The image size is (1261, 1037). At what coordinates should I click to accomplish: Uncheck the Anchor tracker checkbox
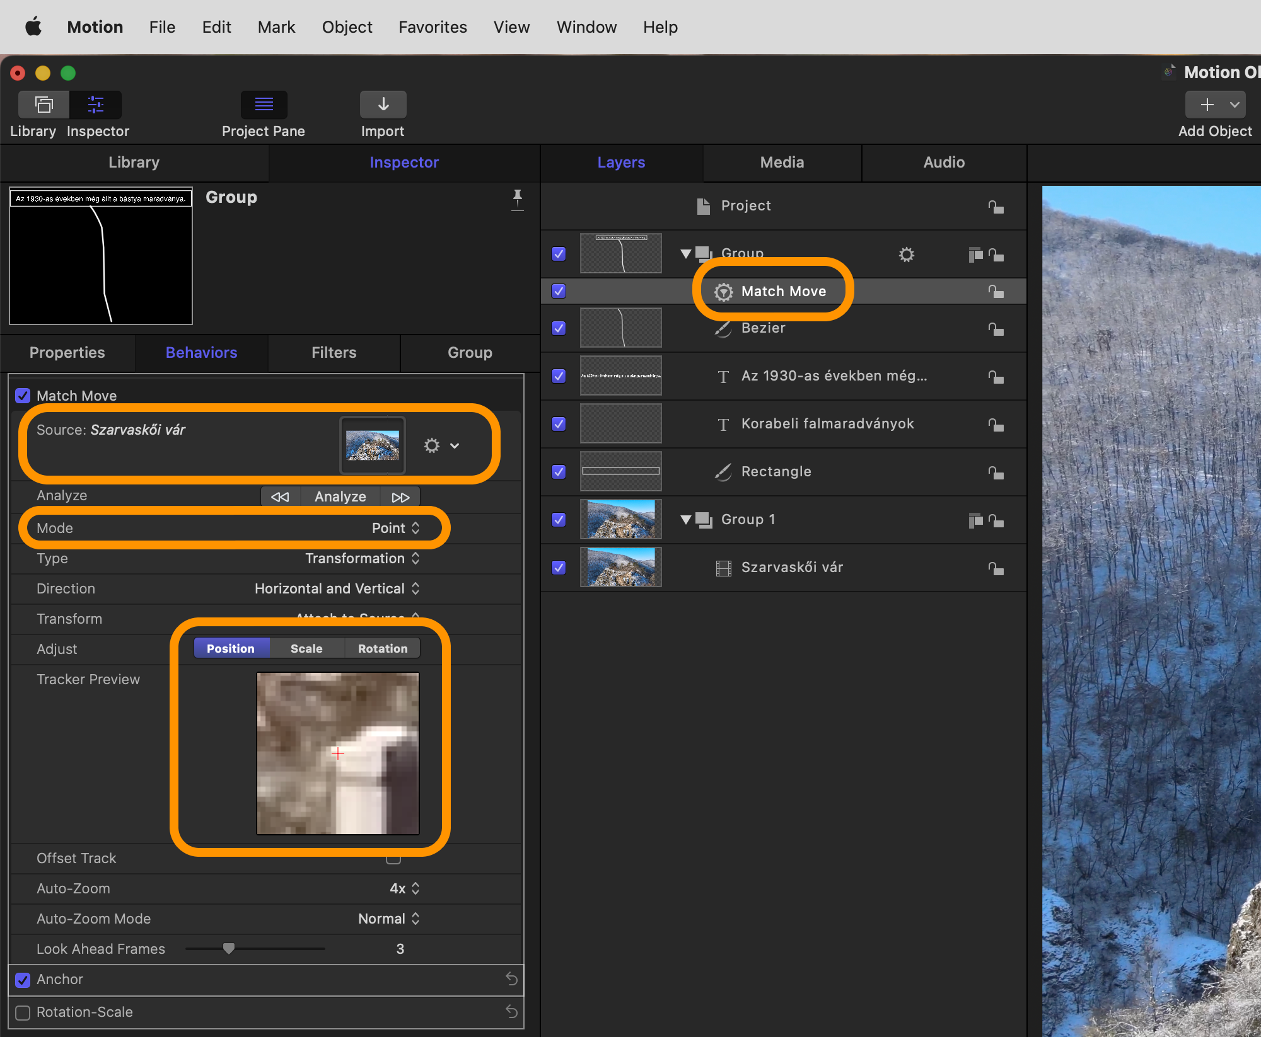(23, 980)
